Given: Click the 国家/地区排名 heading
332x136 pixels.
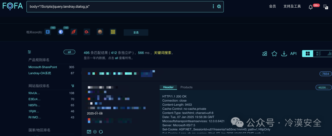Looking at the screenshot, I should [39, 130].
